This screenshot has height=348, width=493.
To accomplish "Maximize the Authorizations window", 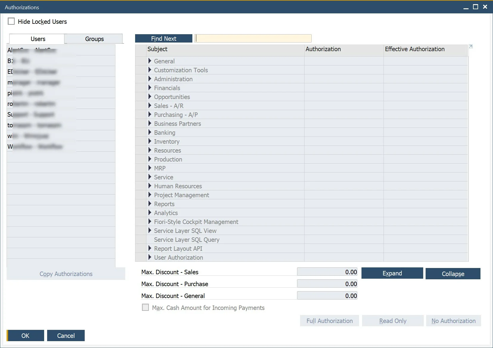I will point(475,7).
